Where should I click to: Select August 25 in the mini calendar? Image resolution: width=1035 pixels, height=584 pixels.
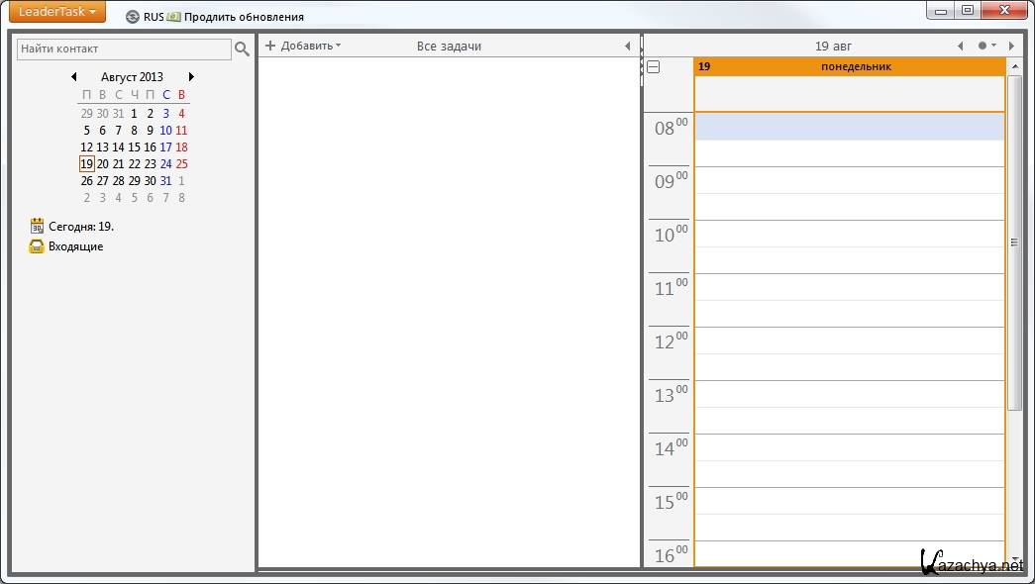point(181,164)
